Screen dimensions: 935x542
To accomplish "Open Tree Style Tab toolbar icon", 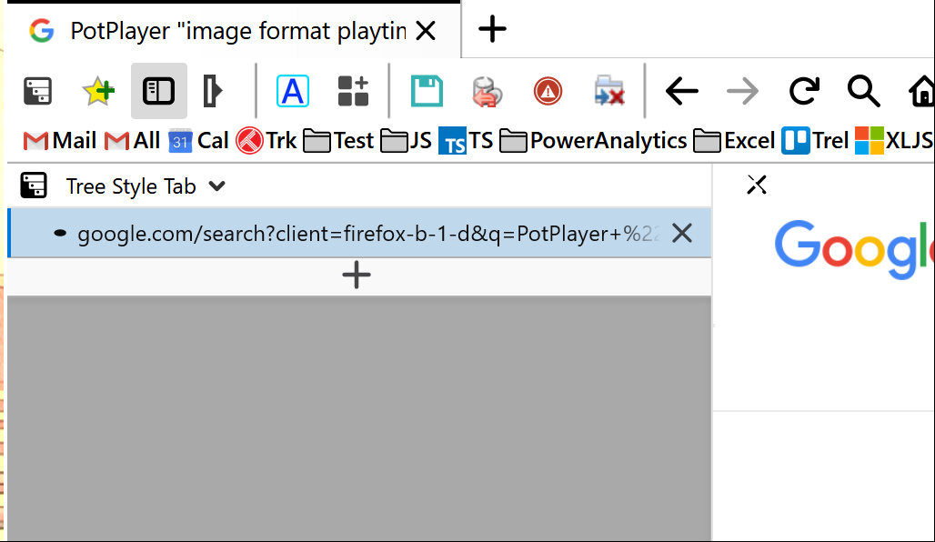I will click(37, 91).
